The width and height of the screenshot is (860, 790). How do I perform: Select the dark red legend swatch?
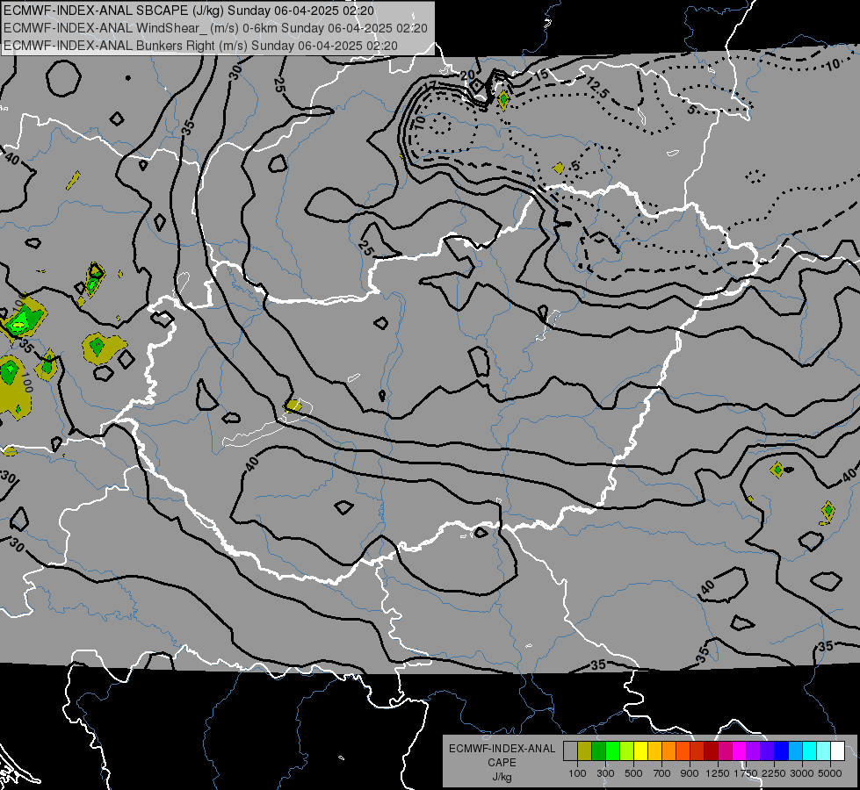[711, 750]
